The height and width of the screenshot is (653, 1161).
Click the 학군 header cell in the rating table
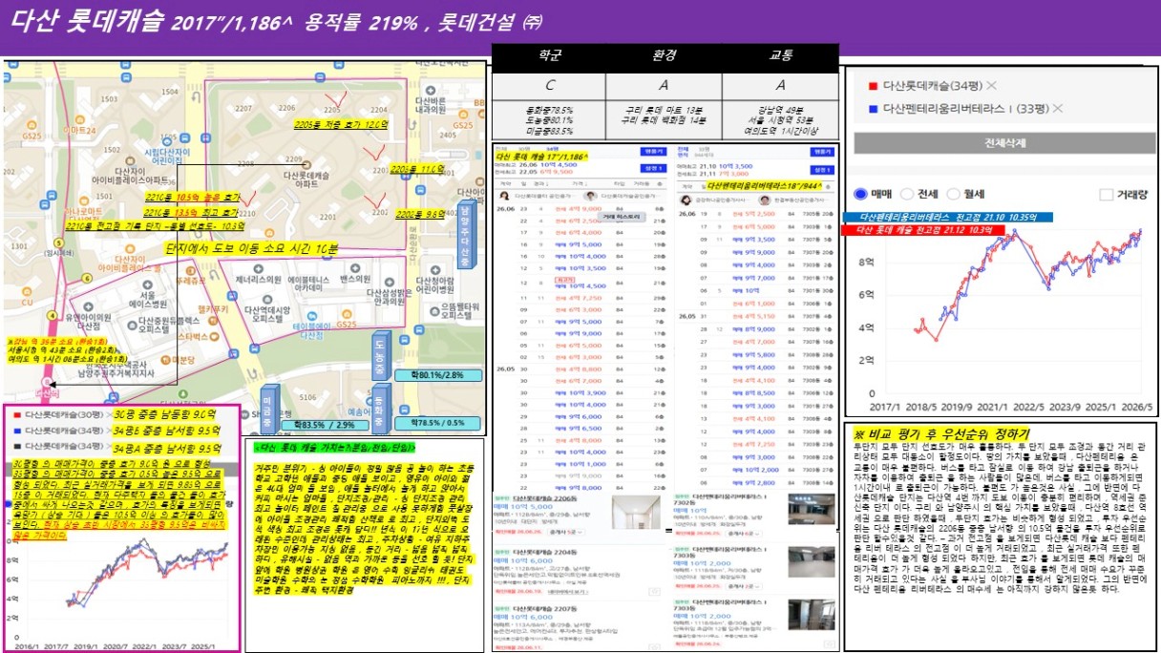coord(548,57)
